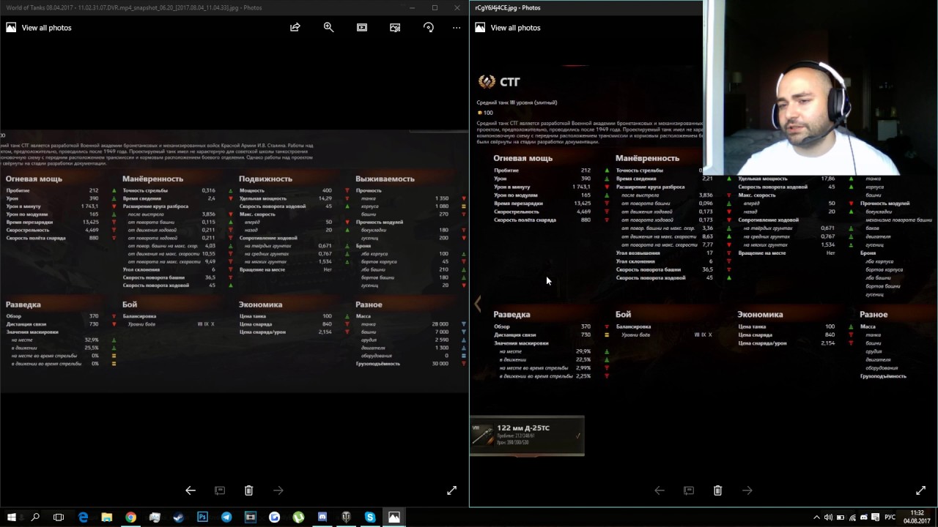
Task: Rotate the photo in left Photos window
Action: pyautogui.click(x=429, y=27)
